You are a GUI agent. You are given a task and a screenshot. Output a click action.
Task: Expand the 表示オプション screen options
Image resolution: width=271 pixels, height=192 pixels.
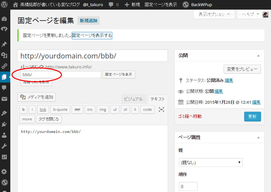click(x=214, y=14)
